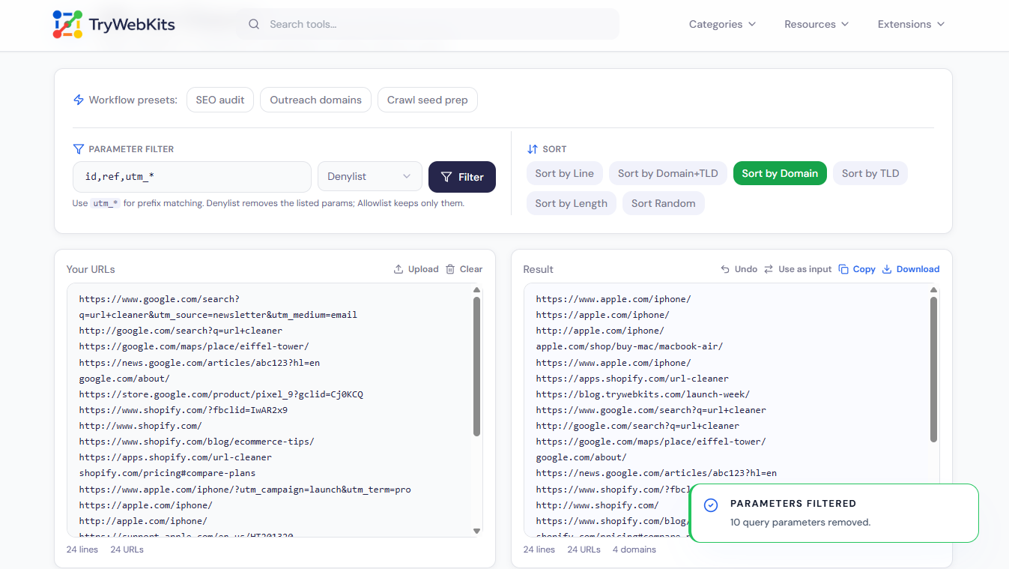Apply the SEO audit preset
This screenshot has width=1009, height=569.
click(x=220, y=100)
